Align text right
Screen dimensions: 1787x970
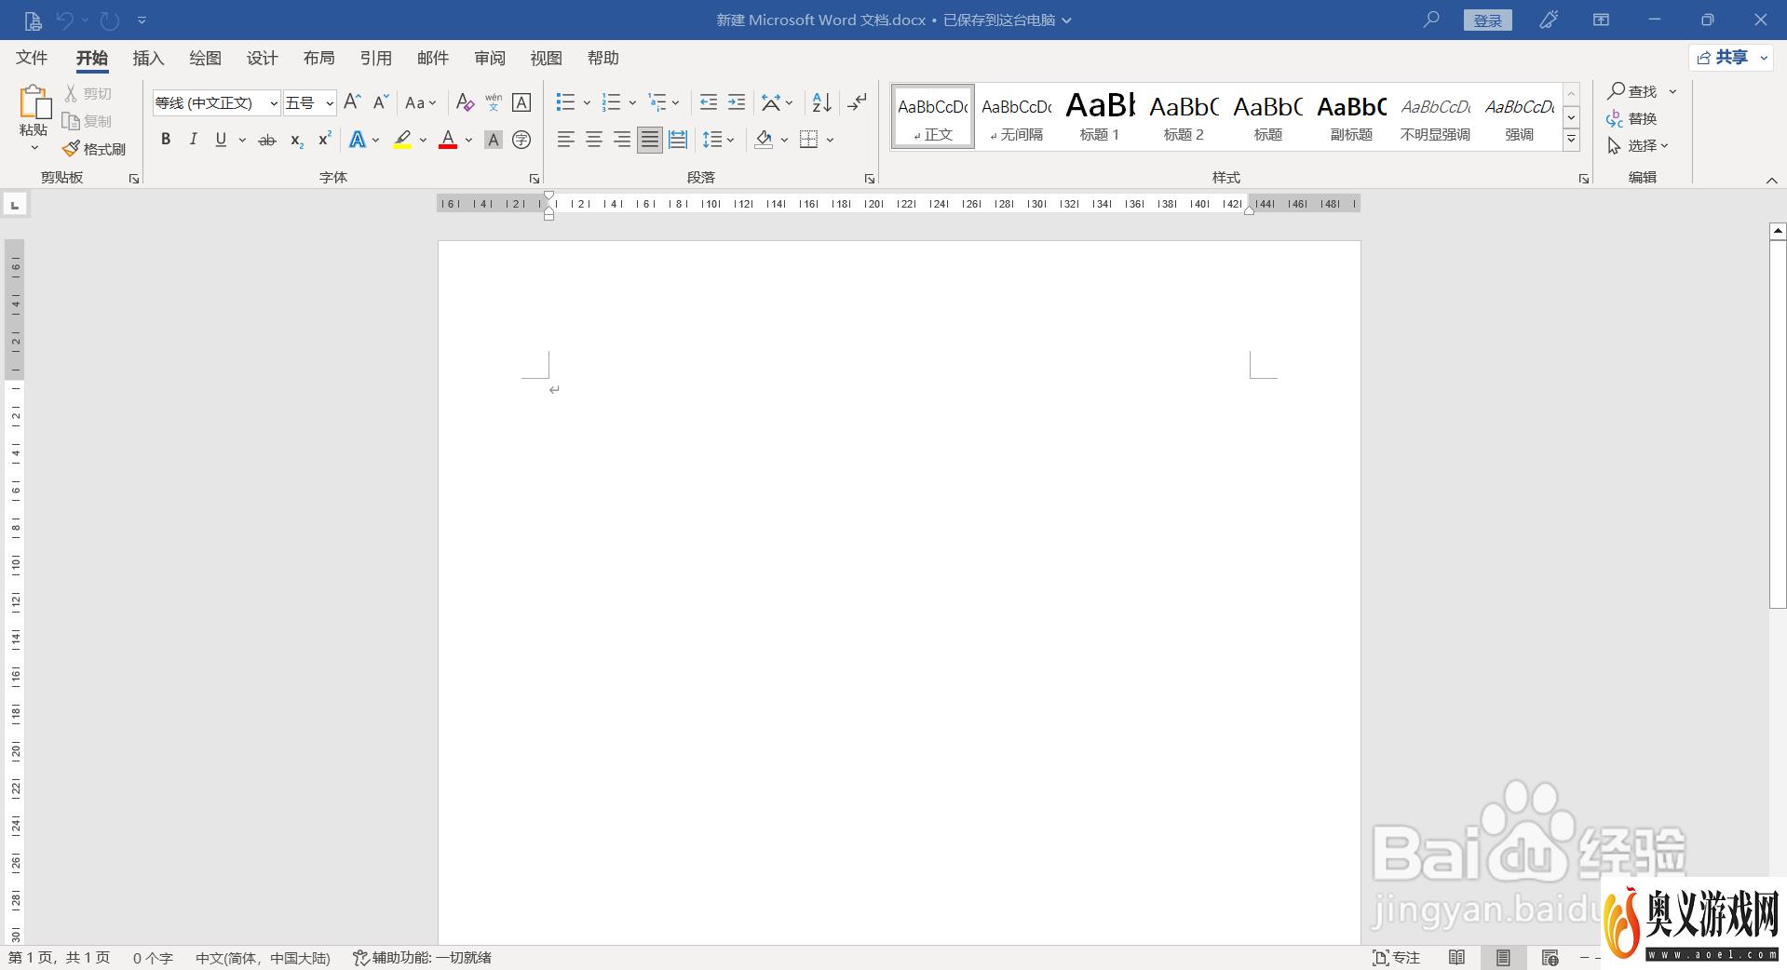(x=621, y=140)
